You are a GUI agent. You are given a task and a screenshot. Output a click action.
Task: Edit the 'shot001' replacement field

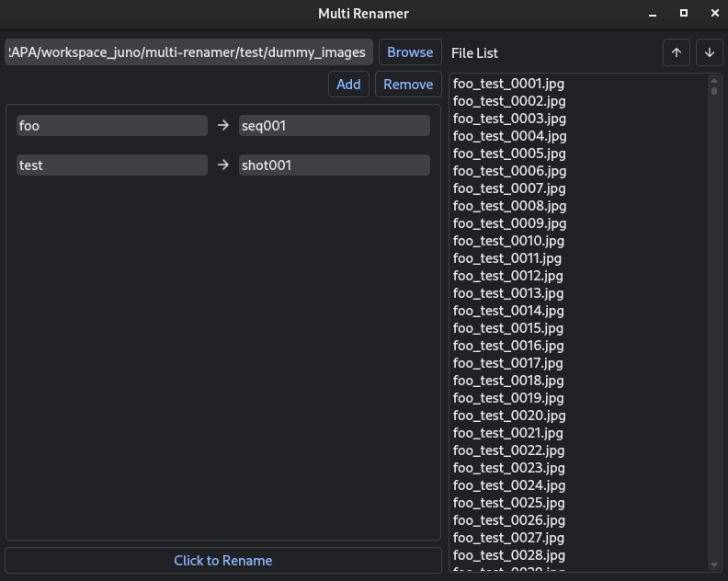pyautogui.click(x=335, y=165)
